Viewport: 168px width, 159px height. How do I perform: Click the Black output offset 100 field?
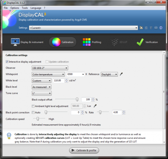tap(86, 100)
